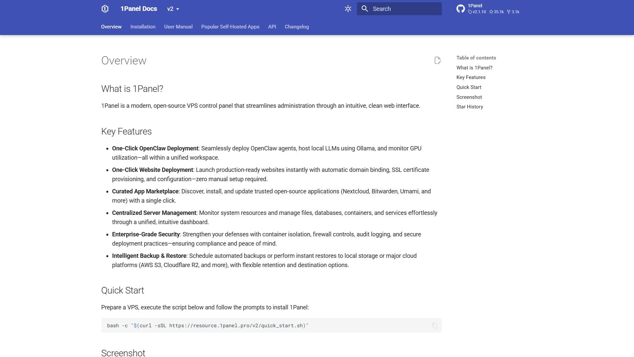Jump to Quick Start in table of contents

(469, 87)
